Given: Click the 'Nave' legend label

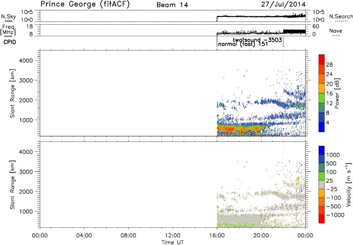Looking at the screenshot, I should (336, 31).
